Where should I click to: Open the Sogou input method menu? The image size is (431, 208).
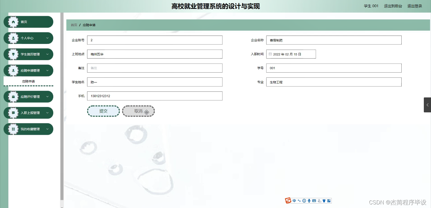coord(288,201)
